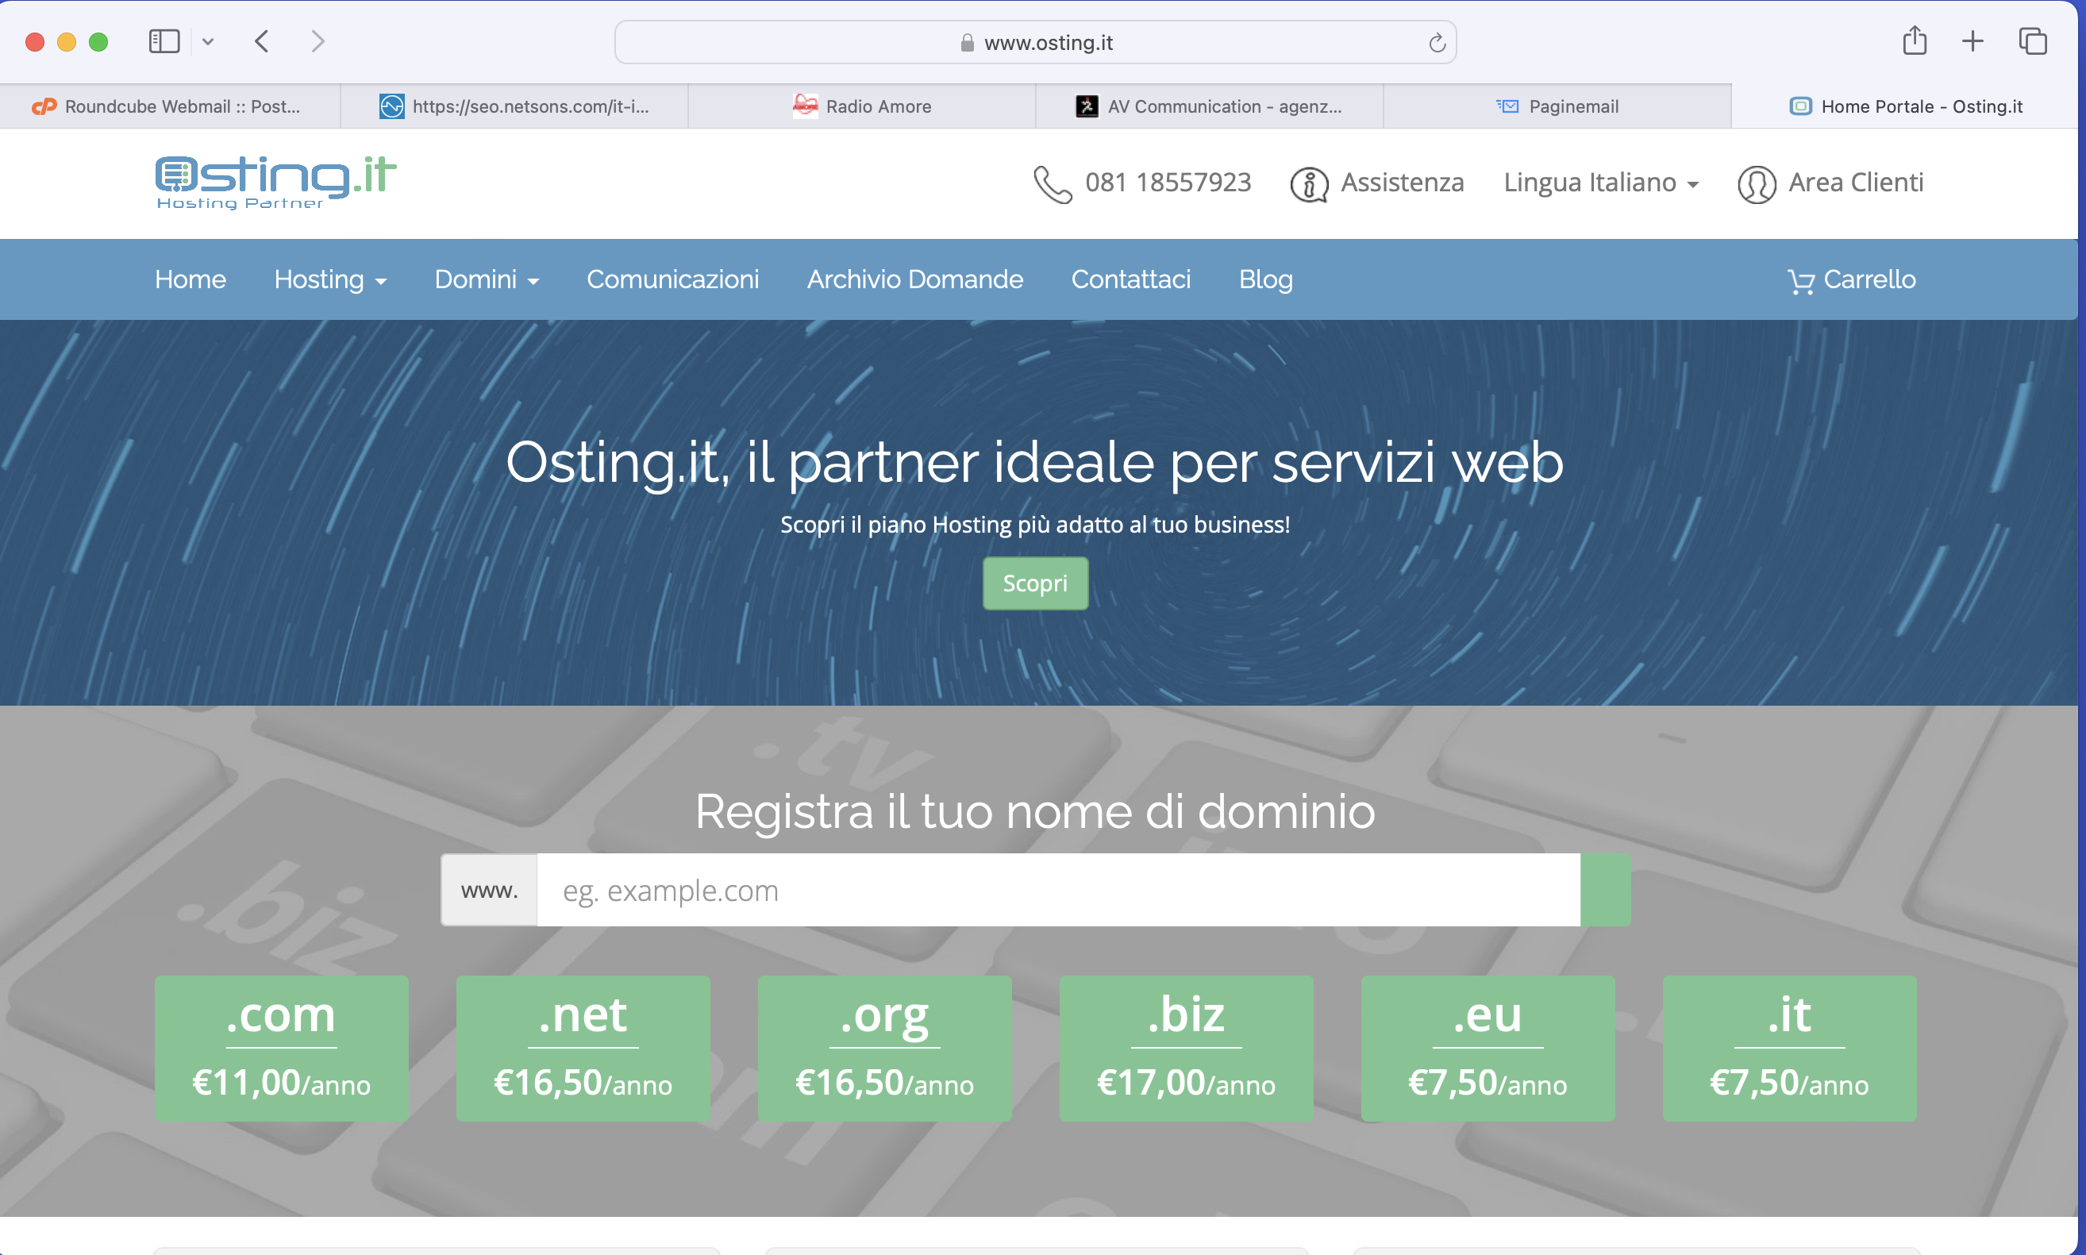The height and width of the screenshot is (1255, 2086).
Task: Click the Radio Amore tab favicon
Action: click(805, 106)
